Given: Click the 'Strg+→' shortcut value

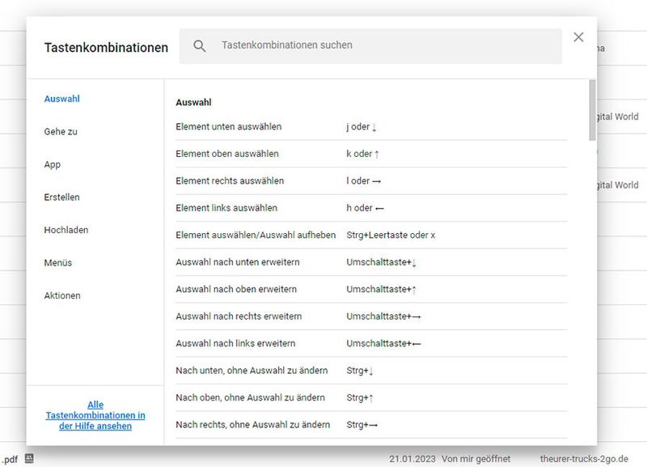Looking at the screenshot, I should [362, 424].
